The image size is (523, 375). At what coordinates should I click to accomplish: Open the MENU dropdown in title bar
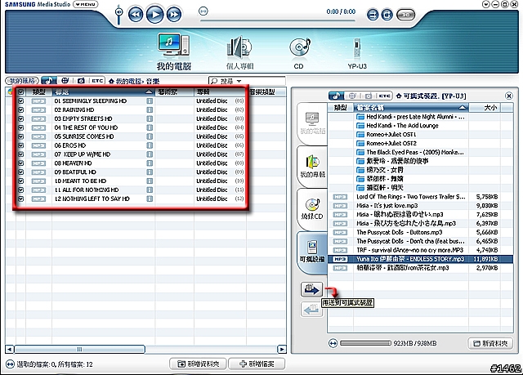coord(85,4)
